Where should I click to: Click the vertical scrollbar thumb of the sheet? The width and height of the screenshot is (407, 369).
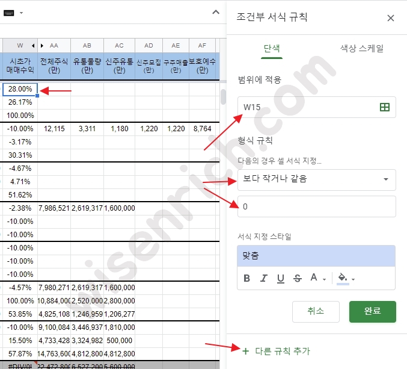[x=223, y=97]
